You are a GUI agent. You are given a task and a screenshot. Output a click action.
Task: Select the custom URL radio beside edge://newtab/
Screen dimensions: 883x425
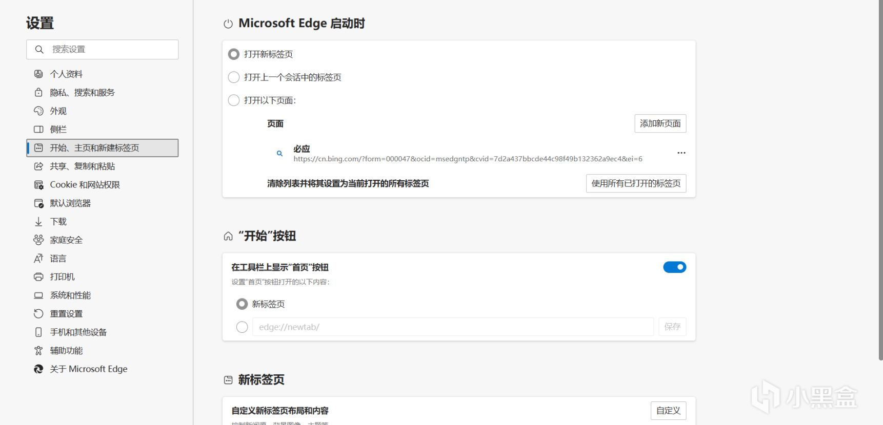pos(242,327)
